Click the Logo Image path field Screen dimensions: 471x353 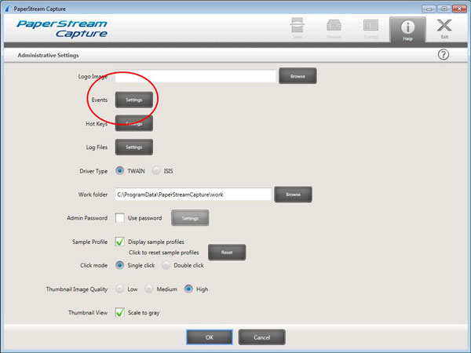195,76
